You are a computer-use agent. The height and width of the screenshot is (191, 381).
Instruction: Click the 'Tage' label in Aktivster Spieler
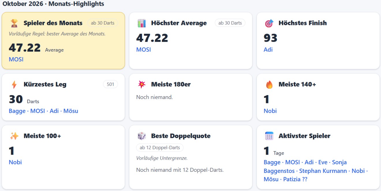pyautogui.click(x=279, y=153)
